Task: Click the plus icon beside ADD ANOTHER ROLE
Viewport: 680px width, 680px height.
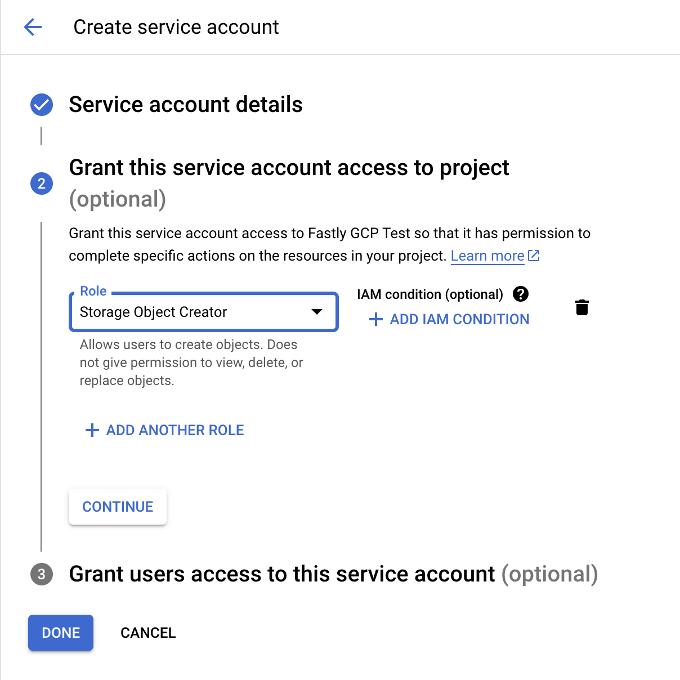Action: tap(92, 430)
